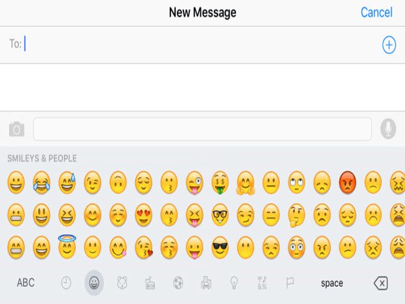The width and height of the screenshot is (405, 304).
Task: Switch to the ABC letter keyboard
Action: [25, 283]
